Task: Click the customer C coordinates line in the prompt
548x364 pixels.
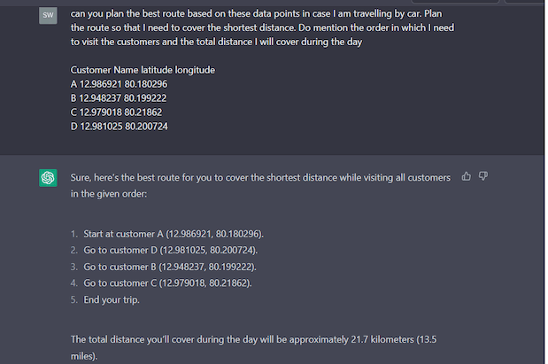Action: (x=116, y=112)
